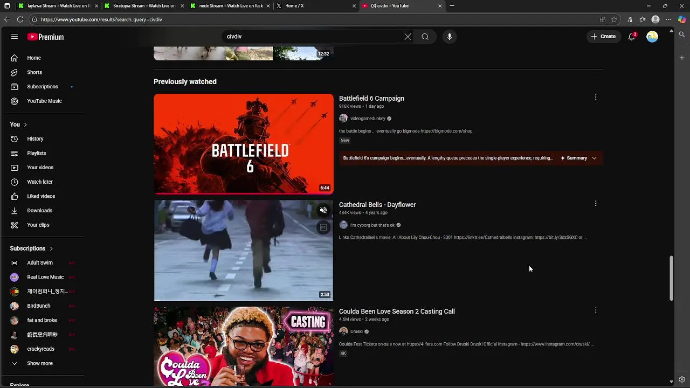Image resolution: width=690 pixels, height=388 pixels.
Task: Unmute the Cathedral Bells preview
Action: pos(323,210)
